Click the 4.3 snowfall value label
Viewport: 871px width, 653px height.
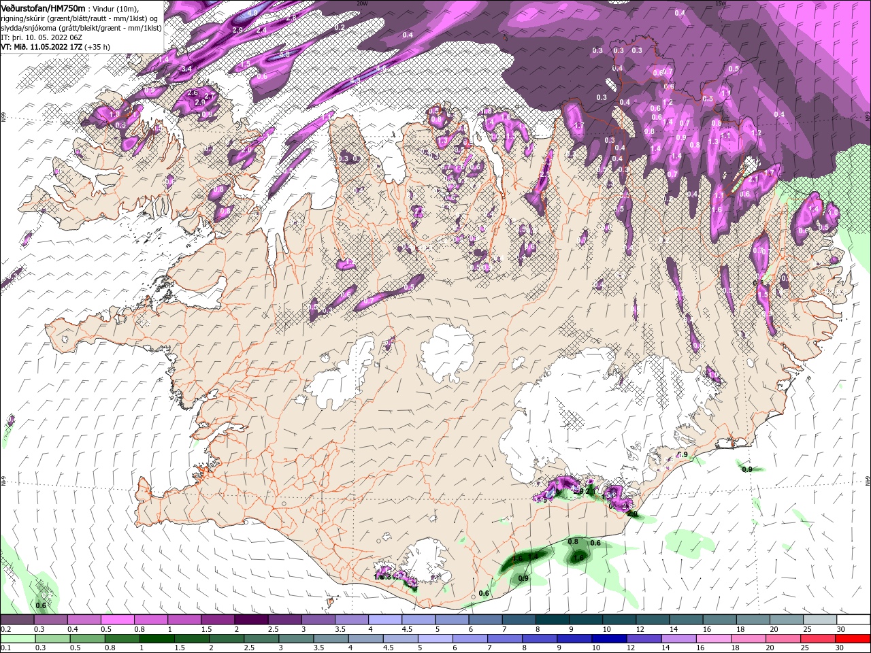click(355, 80)
